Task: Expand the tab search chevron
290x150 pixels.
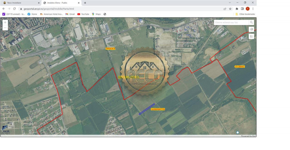Action: [x=230, y=3]
